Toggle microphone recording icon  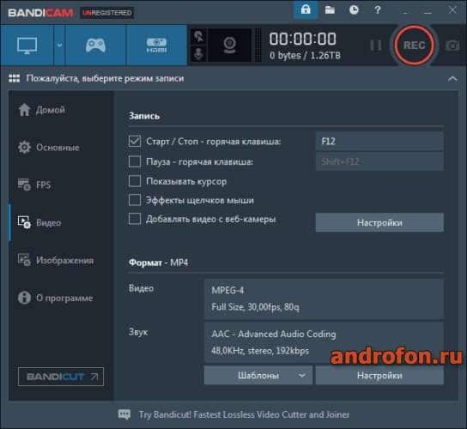pos(198,54)
